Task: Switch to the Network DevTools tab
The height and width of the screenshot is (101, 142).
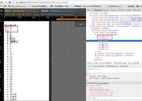Action: [106, 10]
